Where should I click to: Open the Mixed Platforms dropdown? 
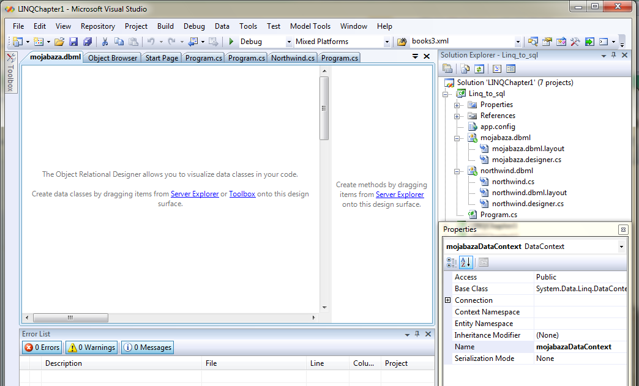[x=387, y=42]
